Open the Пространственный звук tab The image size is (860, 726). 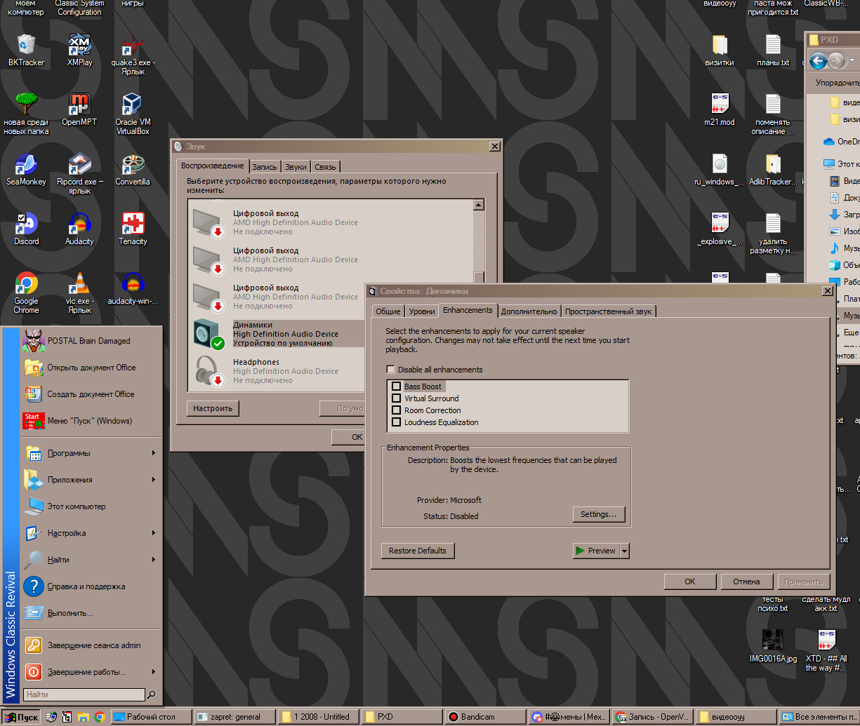(609, 311)
